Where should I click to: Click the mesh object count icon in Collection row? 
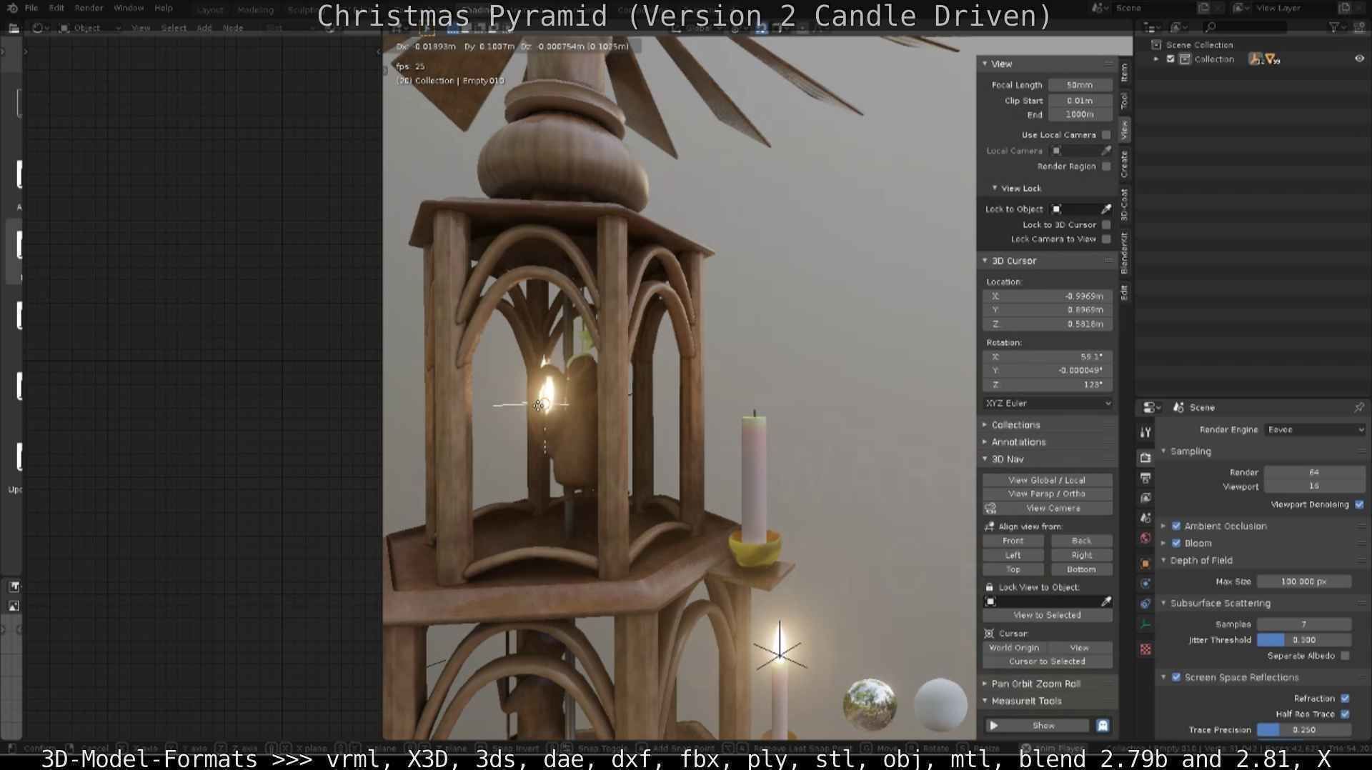(1272, 59)
